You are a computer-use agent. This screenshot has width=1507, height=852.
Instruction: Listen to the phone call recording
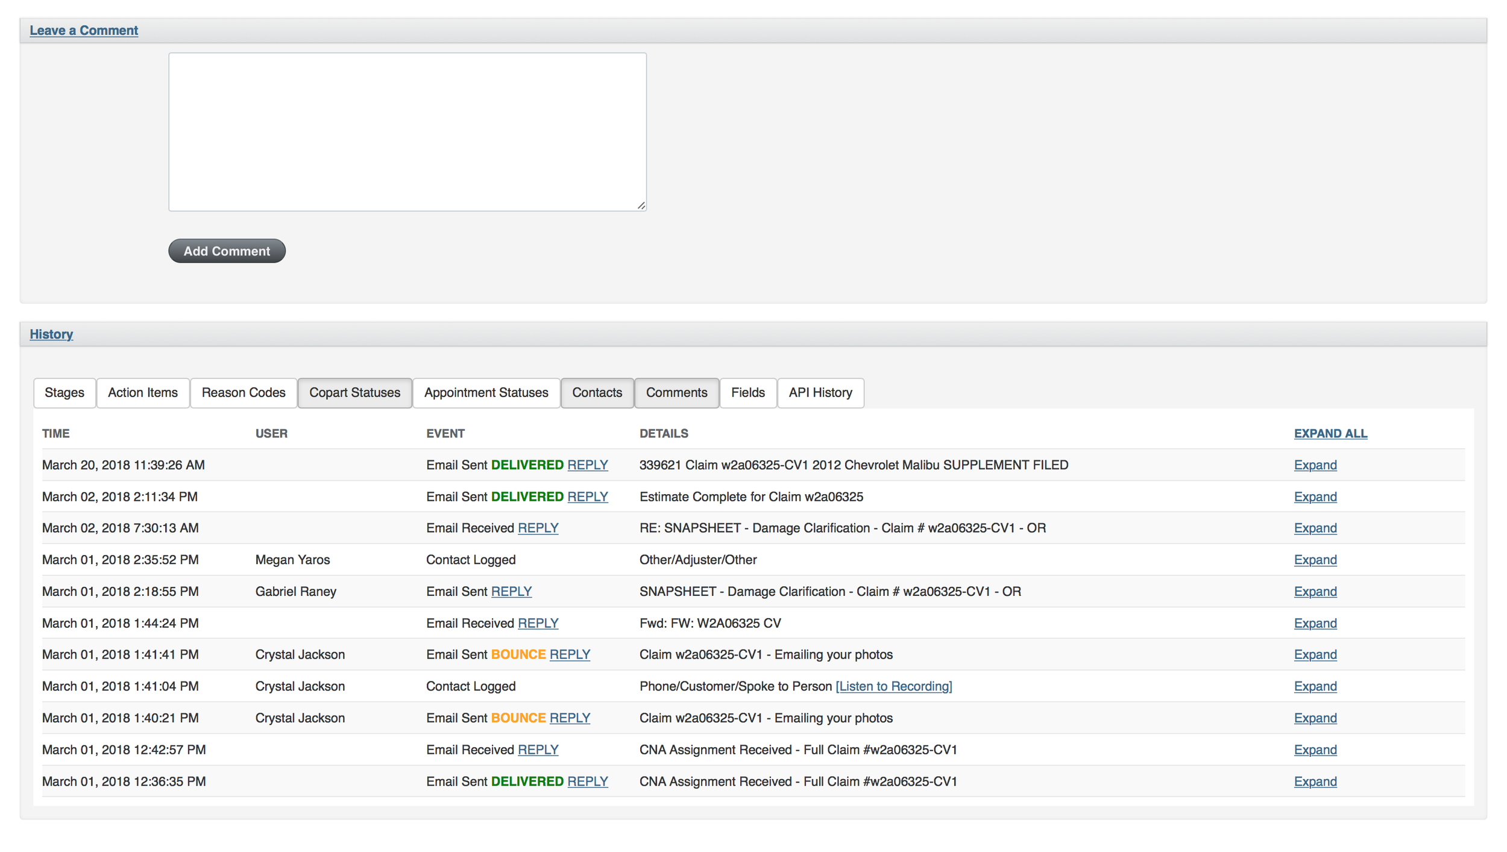click(x=893, y=686)
